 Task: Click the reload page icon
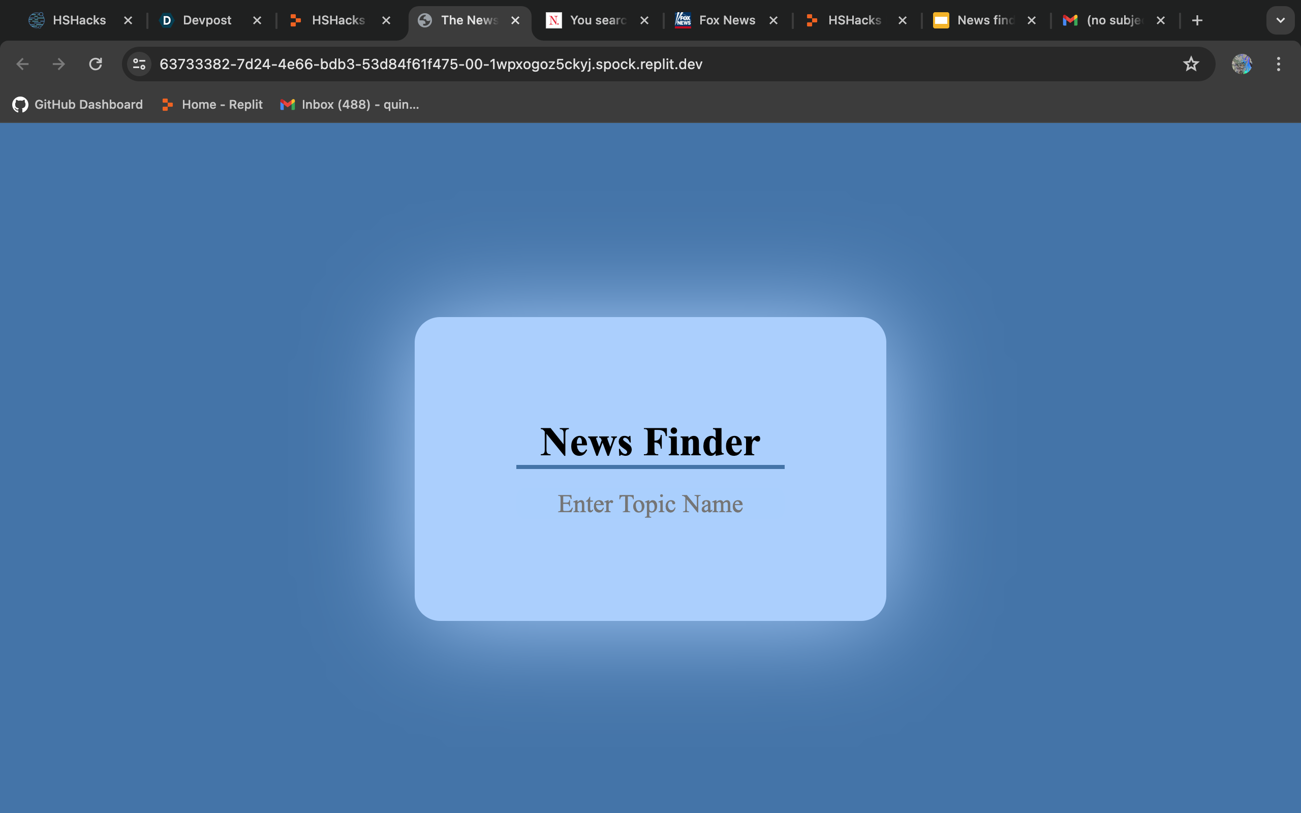click(x=96, y=64)
